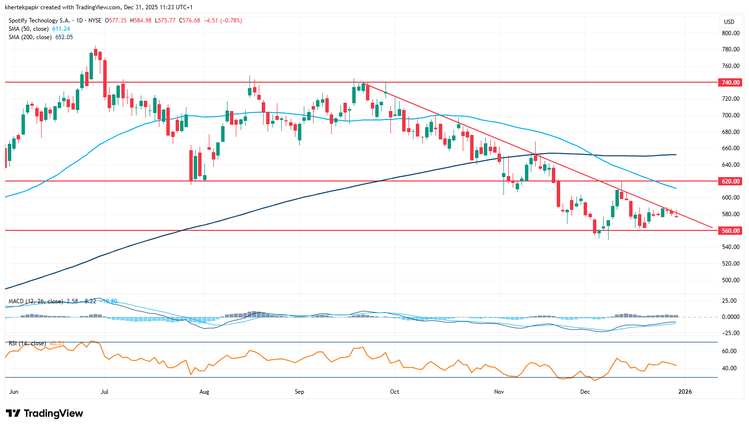Select the red 740.00 price label
The height and width of the screenshot is (428, 749).
click(x=730, y=83)
